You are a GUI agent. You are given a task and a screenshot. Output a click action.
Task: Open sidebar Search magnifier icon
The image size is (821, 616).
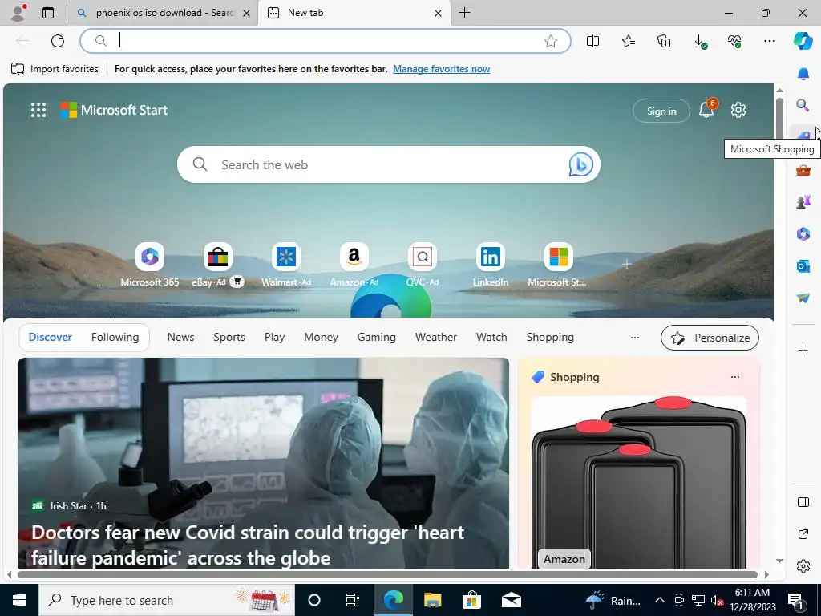pyautogui.click(x=803, y=105)
